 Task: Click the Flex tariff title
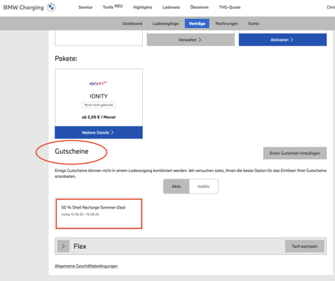[80, 246]
